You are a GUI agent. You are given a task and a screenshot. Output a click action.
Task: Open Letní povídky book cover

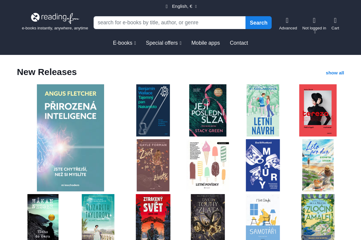208,165
